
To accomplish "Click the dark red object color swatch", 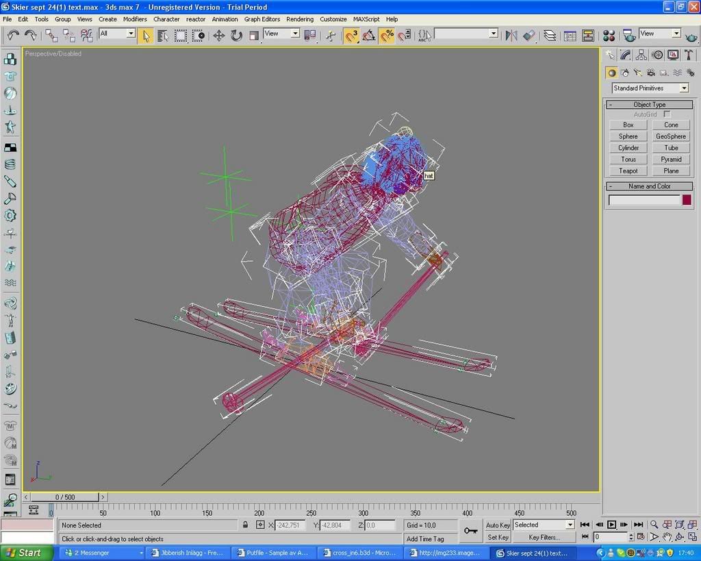I will [x=687, y=200].
